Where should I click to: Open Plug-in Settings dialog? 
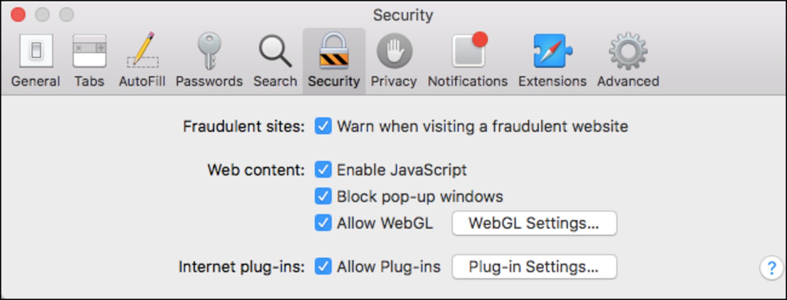(x=534, y=267)
